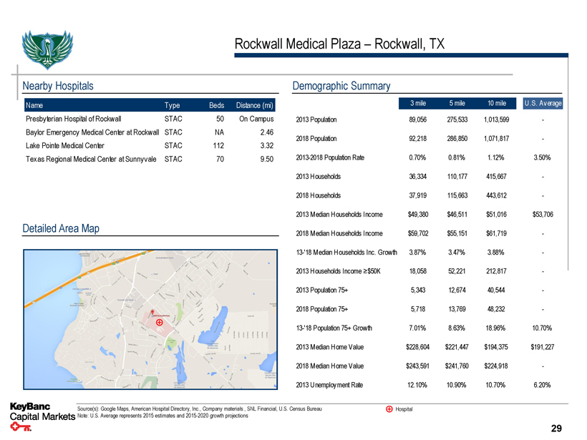Click the 2013 Unemployment Rate row label
This screenshot has width=587, height=440.
tap(329, 386)
